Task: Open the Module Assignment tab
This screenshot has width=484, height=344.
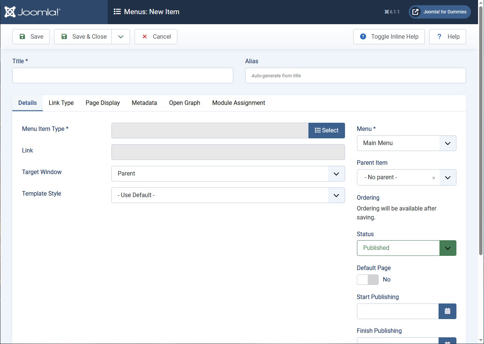Action: click(x=239, y=103)
